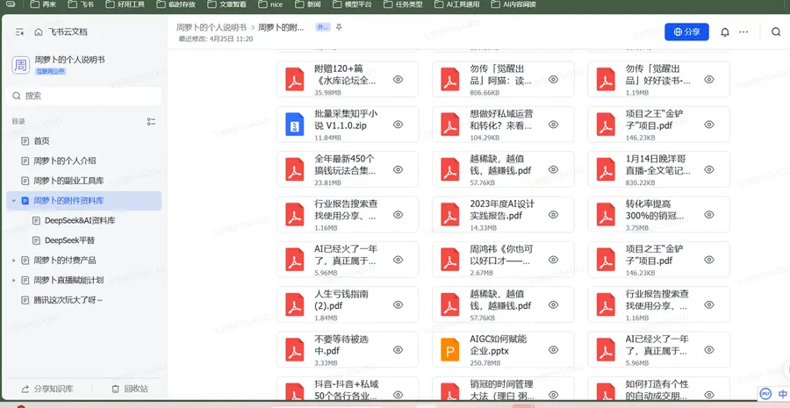Open 销冠的时间管理大法 file card

coord(503,390)
